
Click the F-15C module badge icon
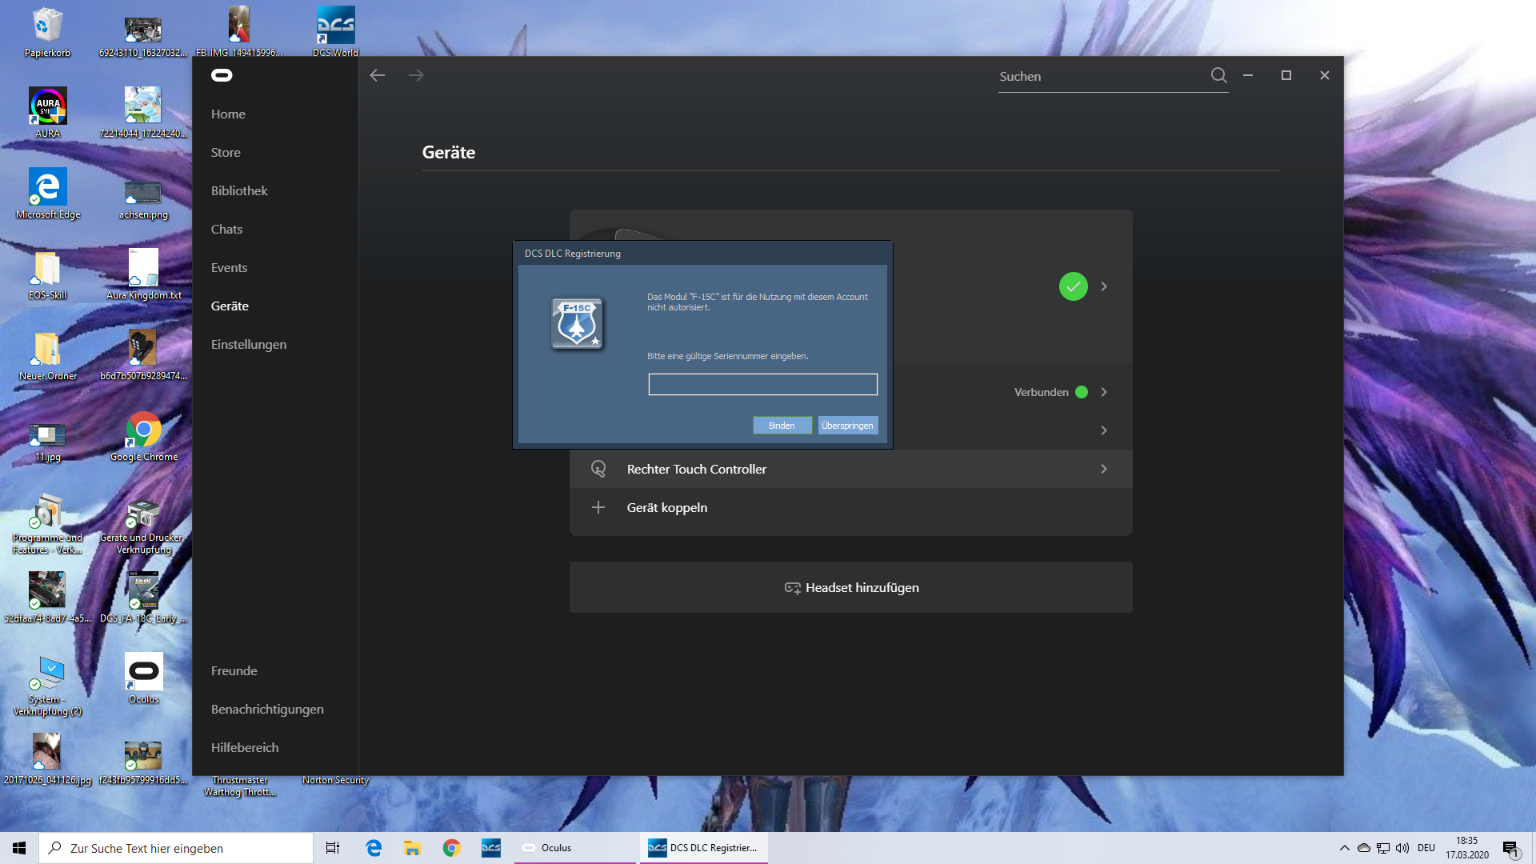pyautogui.click(x=577, y=323)
